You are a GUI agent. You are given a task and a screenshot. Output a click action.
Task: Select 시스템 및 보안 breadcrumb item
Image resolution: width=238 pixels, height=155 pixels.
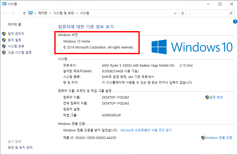pos(64,13)
